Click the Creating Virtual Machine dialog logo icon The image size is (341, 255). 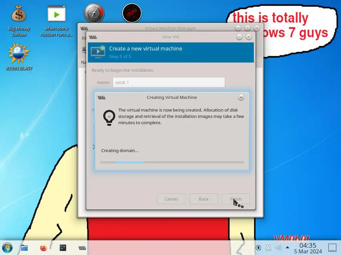tap(102, 98)
